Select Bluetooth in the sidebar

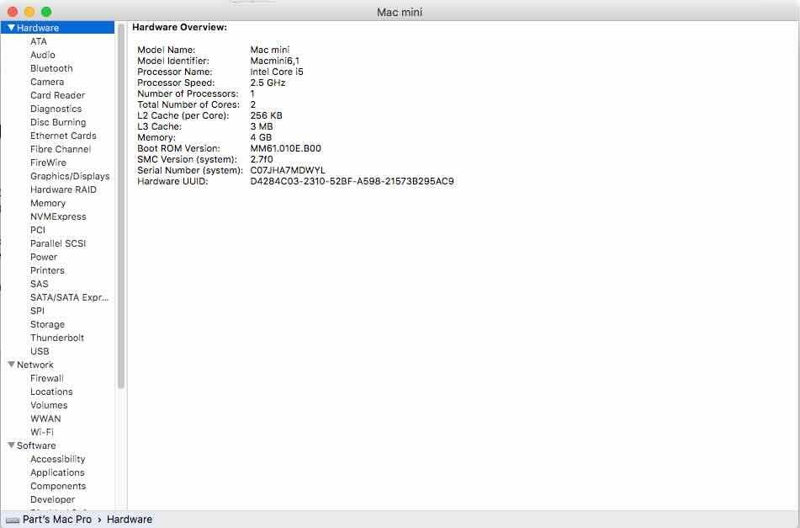pos(51,68)
